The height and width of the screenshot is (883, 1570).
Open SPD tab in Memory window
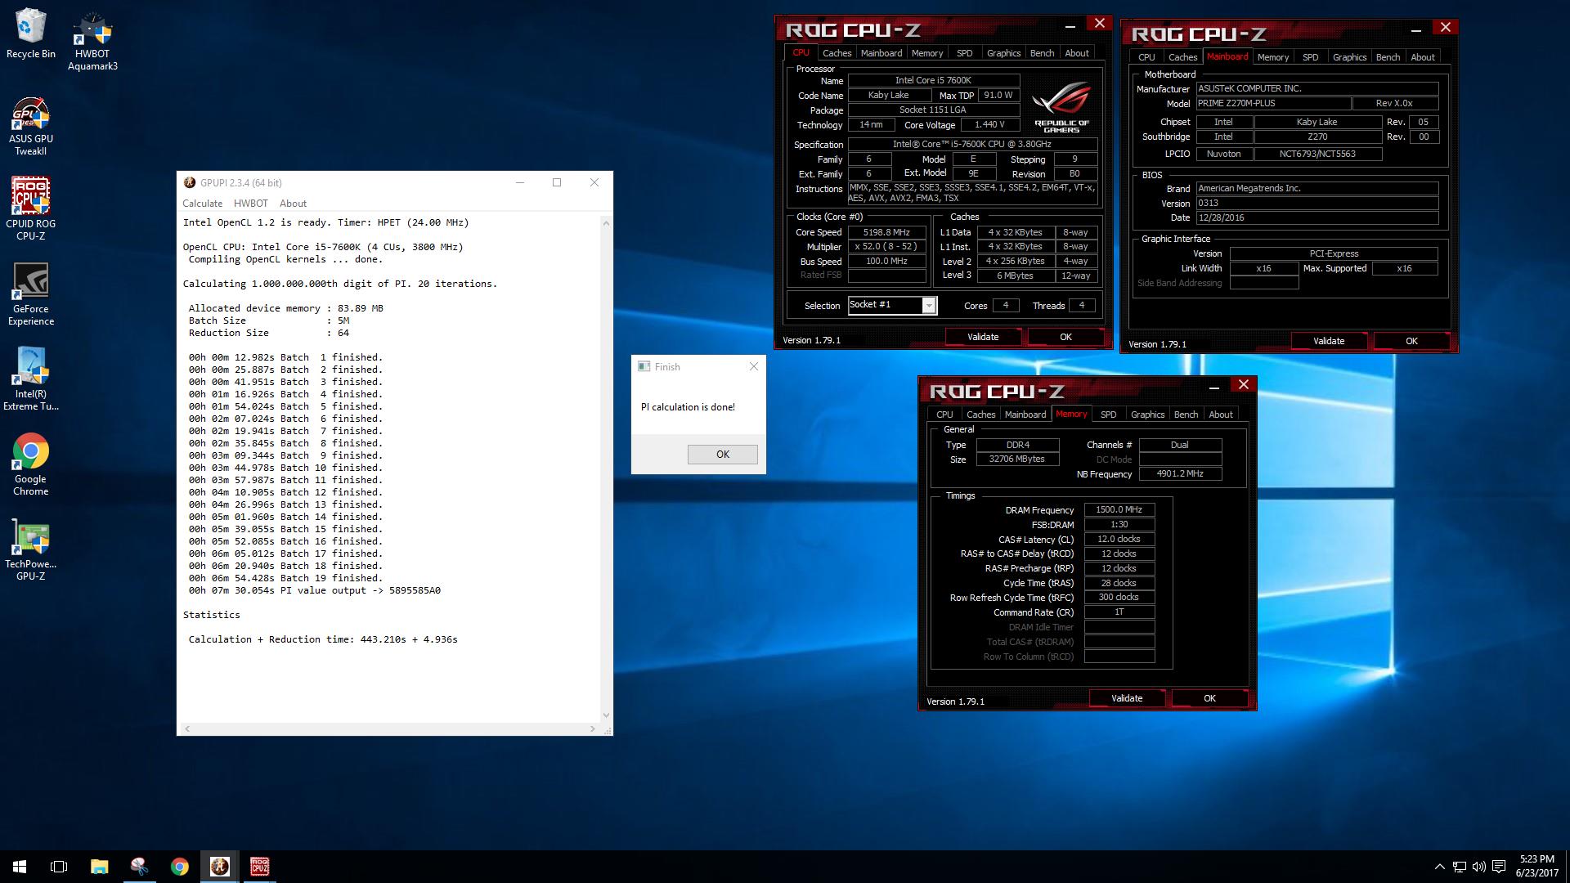(x=1109, y=415)
